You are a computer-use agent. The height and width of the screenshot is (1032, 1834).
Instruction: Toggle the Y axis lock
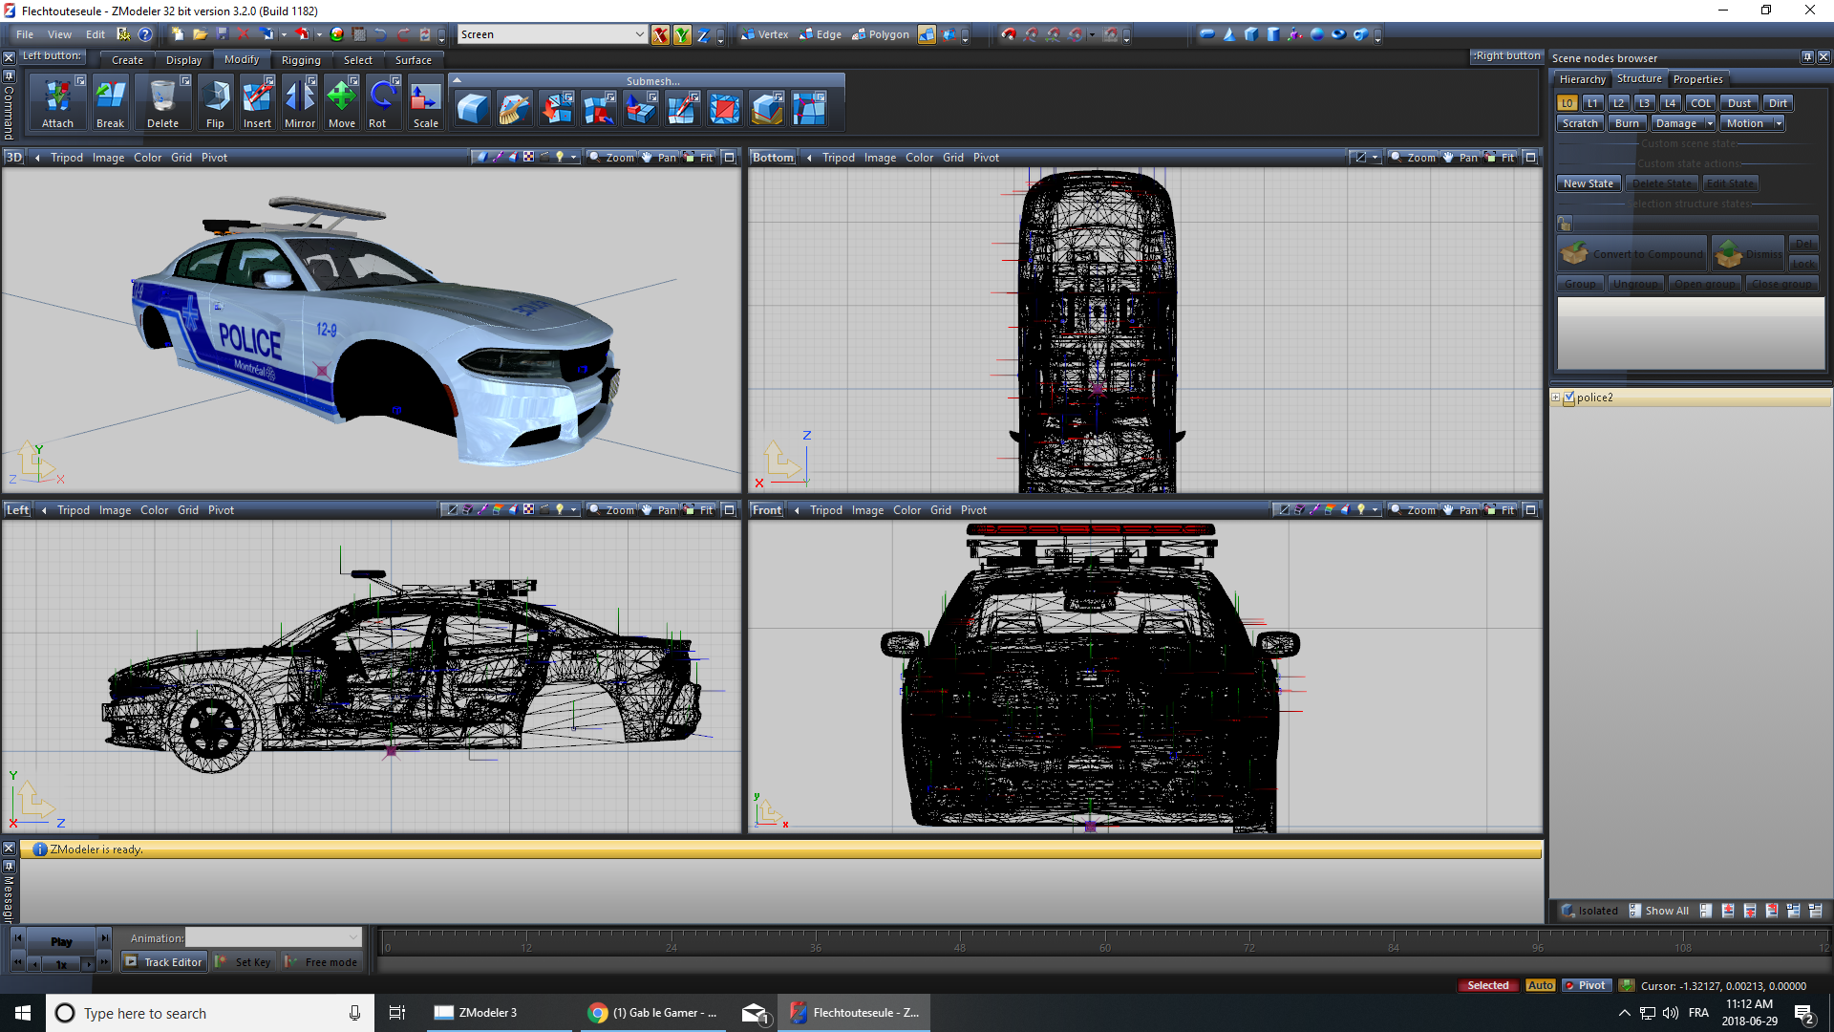pyautogui.click(x=682, y=35)
